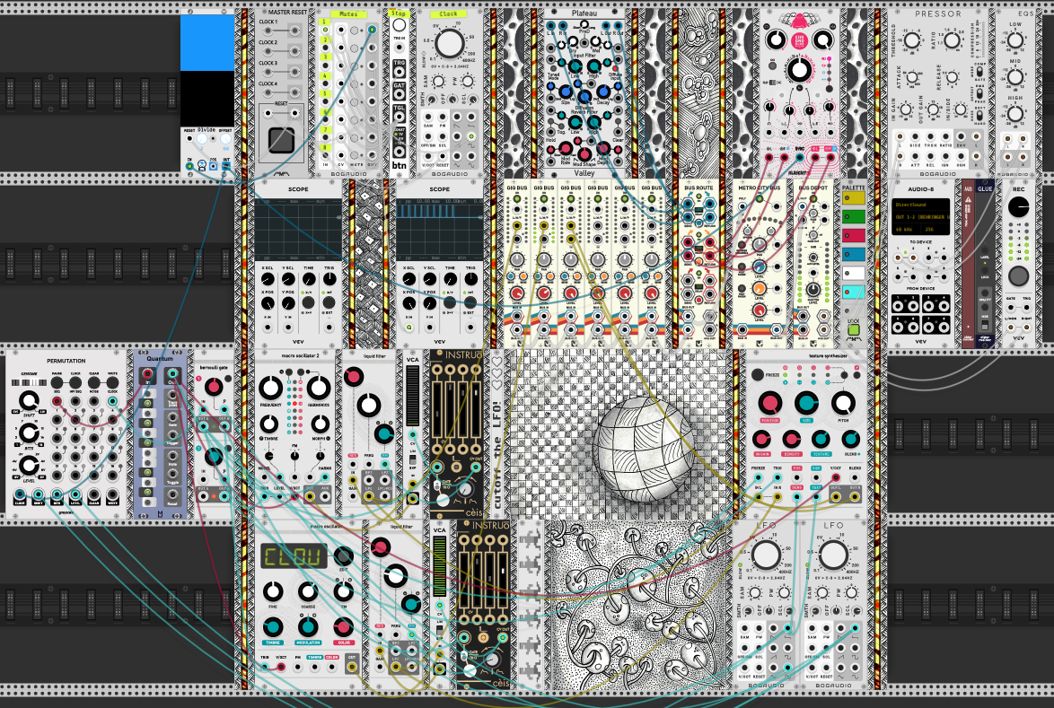
Task: Click the THRESHOLD knob on Pressor
Action: coord(912,40)
